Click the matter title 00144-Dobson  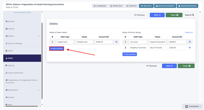coord(35,5)
